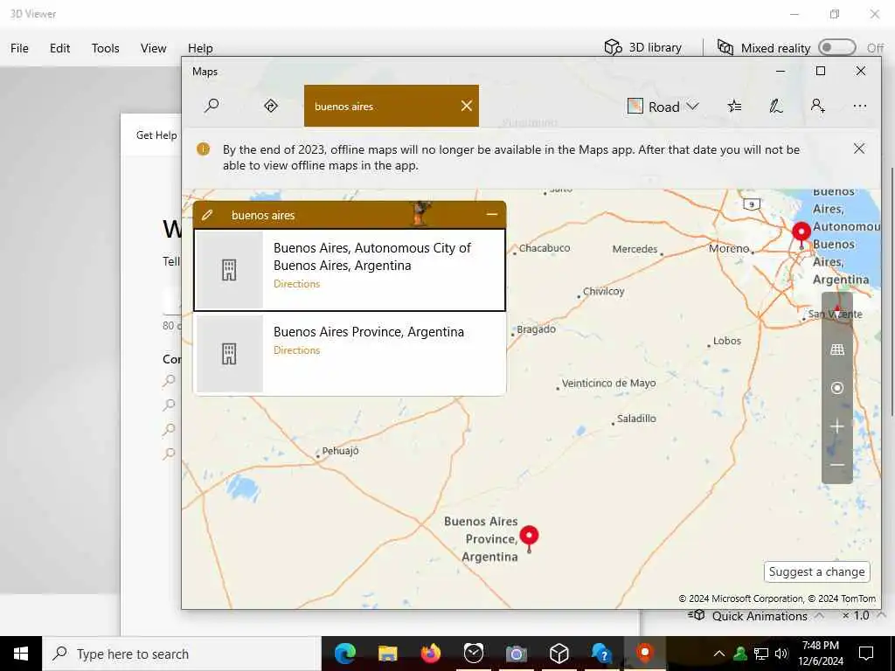Screen dimensions: 895x671
Task: Show hidden system tray icons
Action: coord(719,654)
